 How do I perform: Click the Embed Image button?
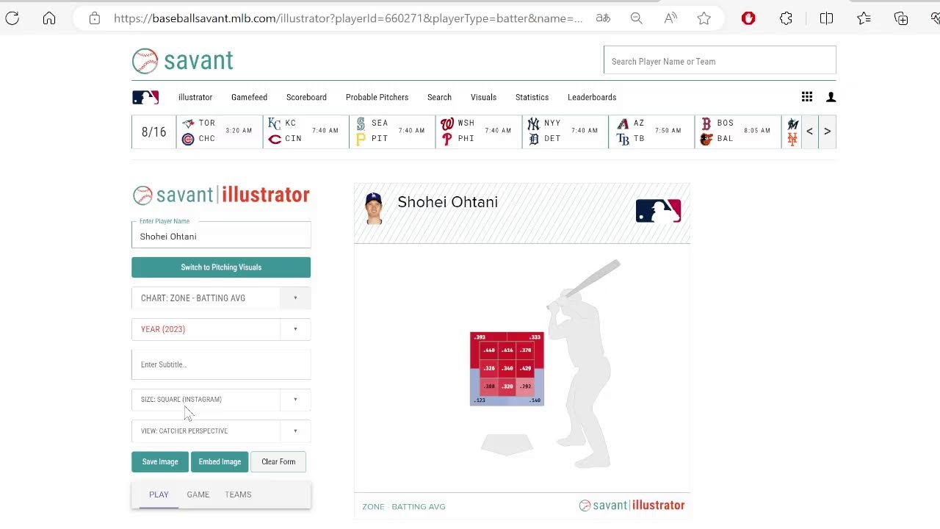point(220,461)
